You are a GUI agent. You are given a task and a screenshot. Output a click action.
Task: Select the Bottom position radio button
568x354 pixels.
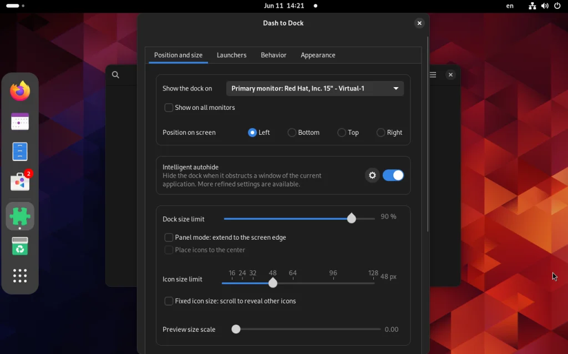click(292, 133)
